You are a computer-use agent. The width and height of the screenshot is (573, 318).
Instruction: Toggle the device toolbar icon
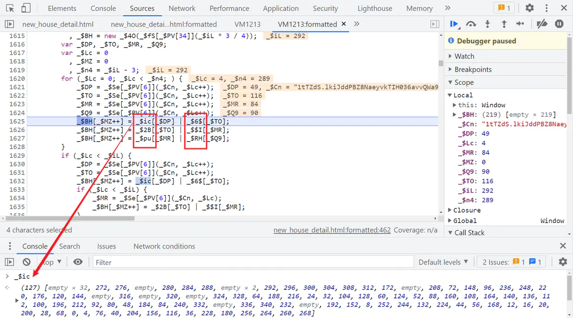(26, 8)
